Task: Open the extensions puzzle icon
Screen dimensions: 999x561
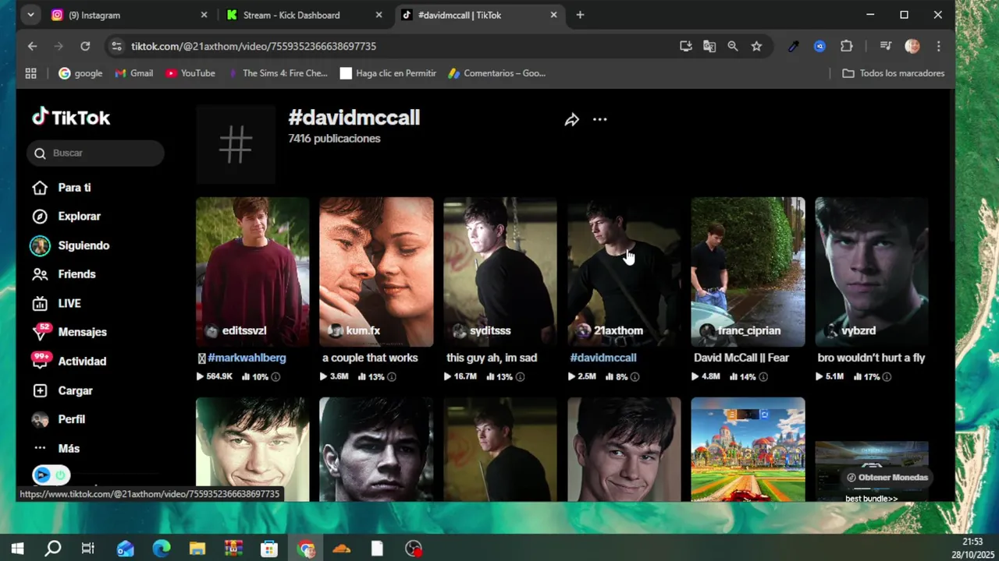Action: 846,46
